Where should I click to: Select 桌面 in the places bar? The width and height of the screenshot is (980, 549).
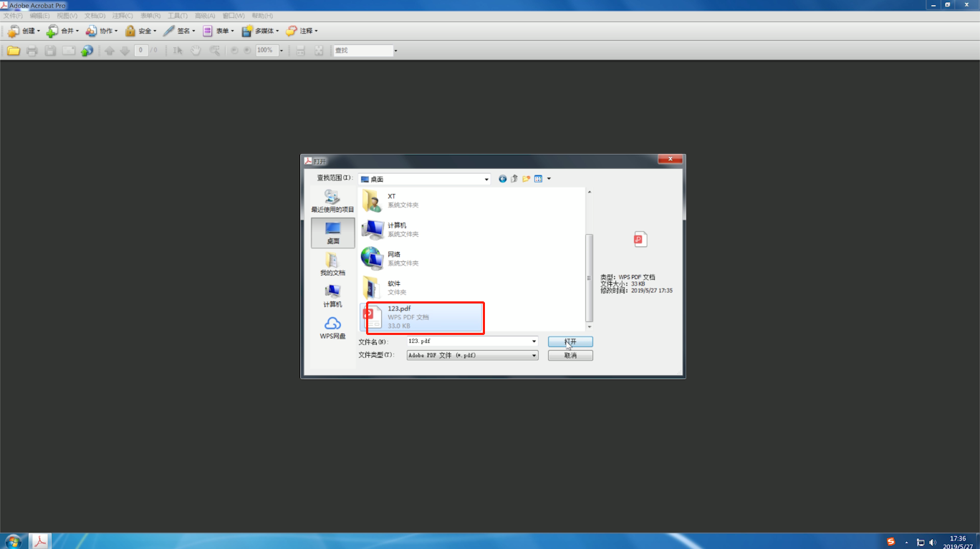[332, 233]
